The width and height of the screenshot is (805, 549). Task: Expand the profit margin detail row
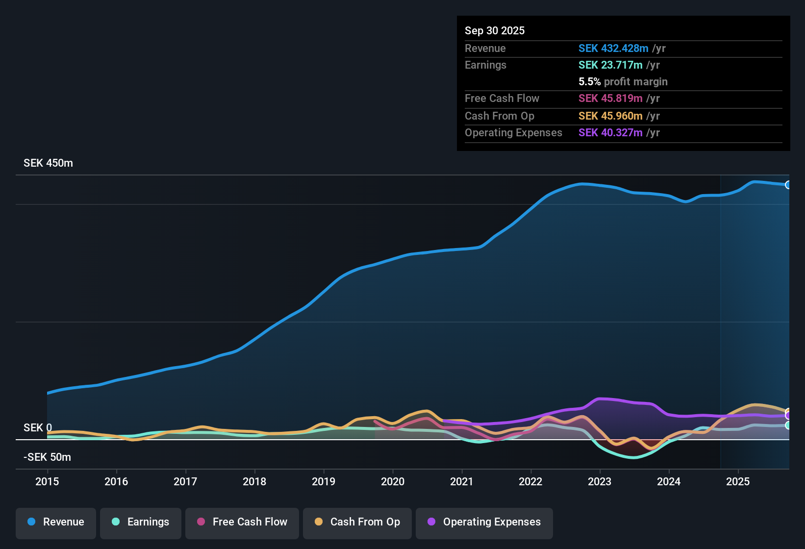(x=623, y=82)
